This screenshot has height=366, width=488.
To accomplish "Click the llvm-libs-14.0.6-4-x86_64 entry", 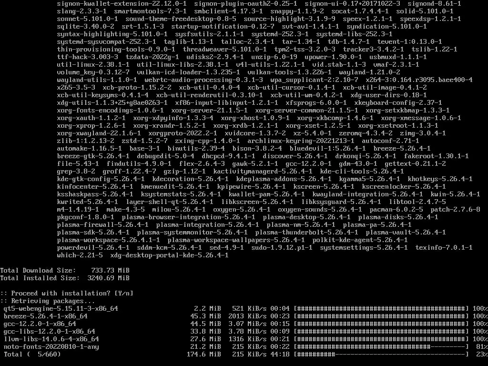I will click(x=51, y=339).
